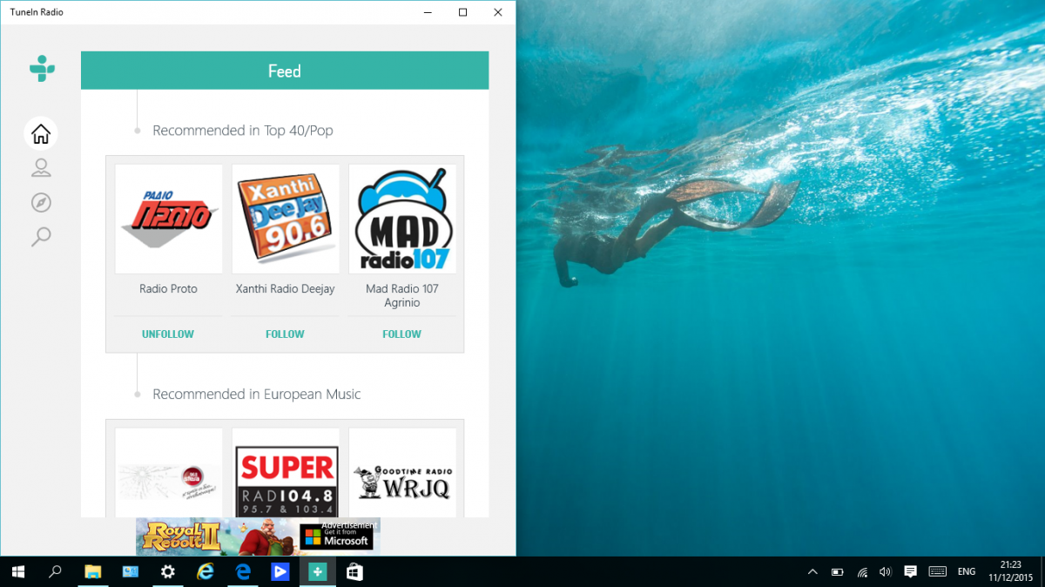Open the Search magnifier in TuneIn sidebar
This screenshot has height=587, width=1045.
41,237
